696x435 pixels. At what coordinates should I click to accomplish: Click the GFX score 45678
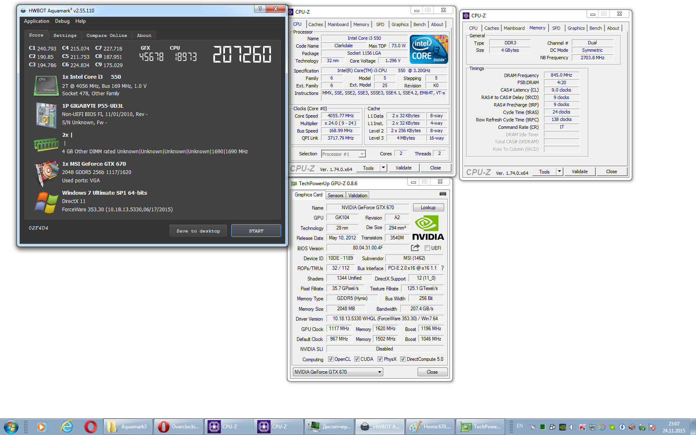tap(151, 57)
